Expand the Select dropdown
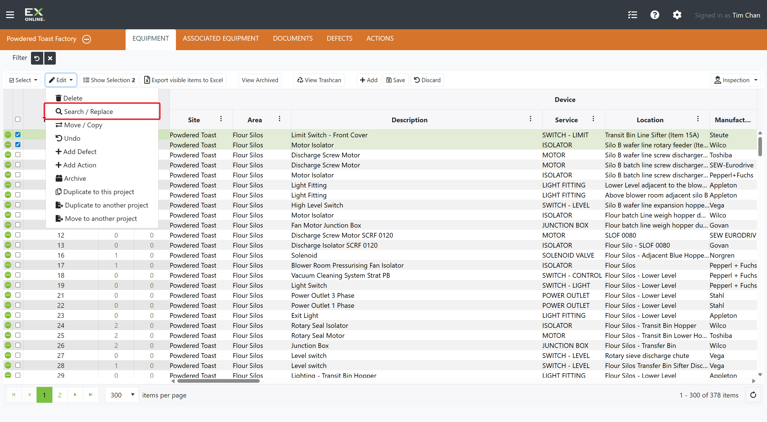The height and width of the screenshot is (422, 767). tap(23, 80)
